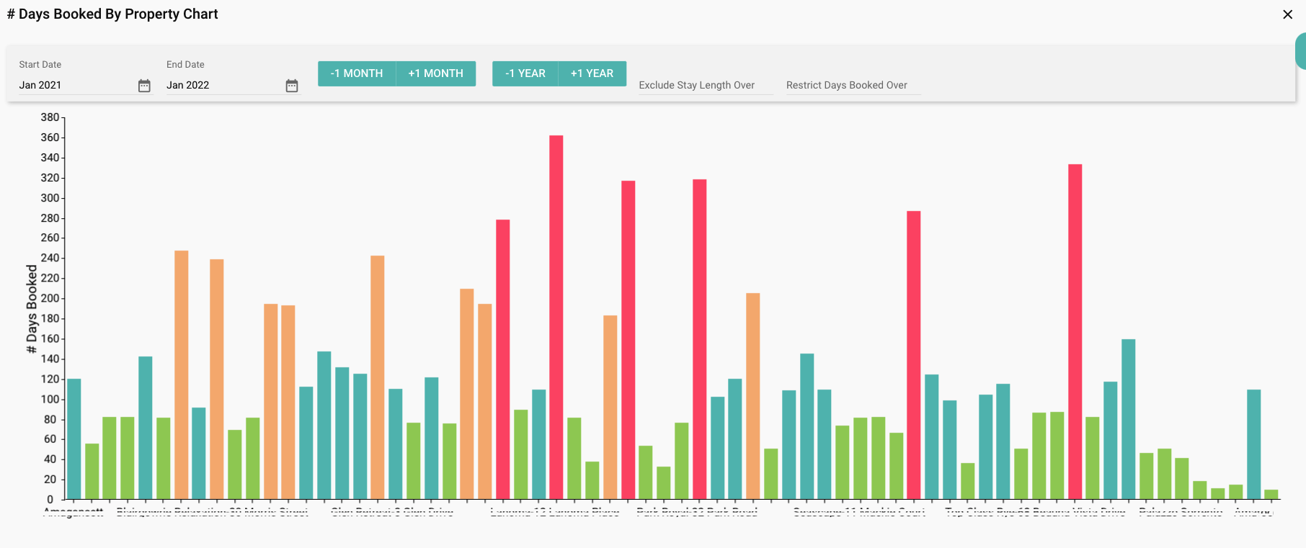The height and width of the screenshot is (548, 1306).
Task: Select the leftmost teal bar in the chart
Action: pyautogui.click(x=74, y=439)
